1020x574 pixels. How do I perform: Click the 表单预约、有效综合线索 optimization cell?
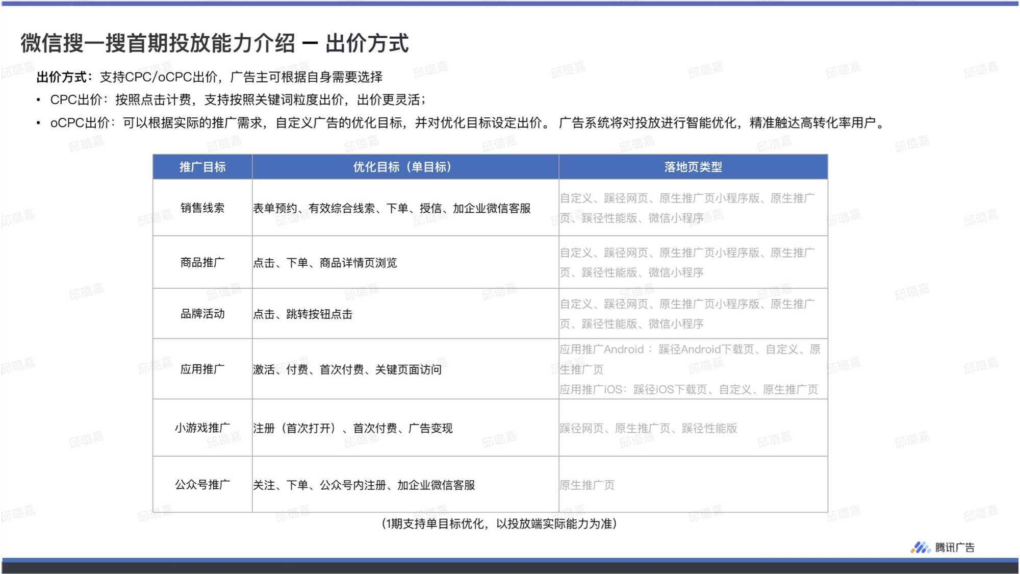[392, 208]
